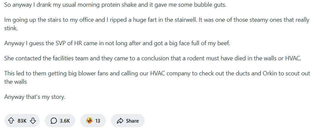311x131 pixels.
Task: Click the word 'stink.' in the post
Action: (11, 28)
